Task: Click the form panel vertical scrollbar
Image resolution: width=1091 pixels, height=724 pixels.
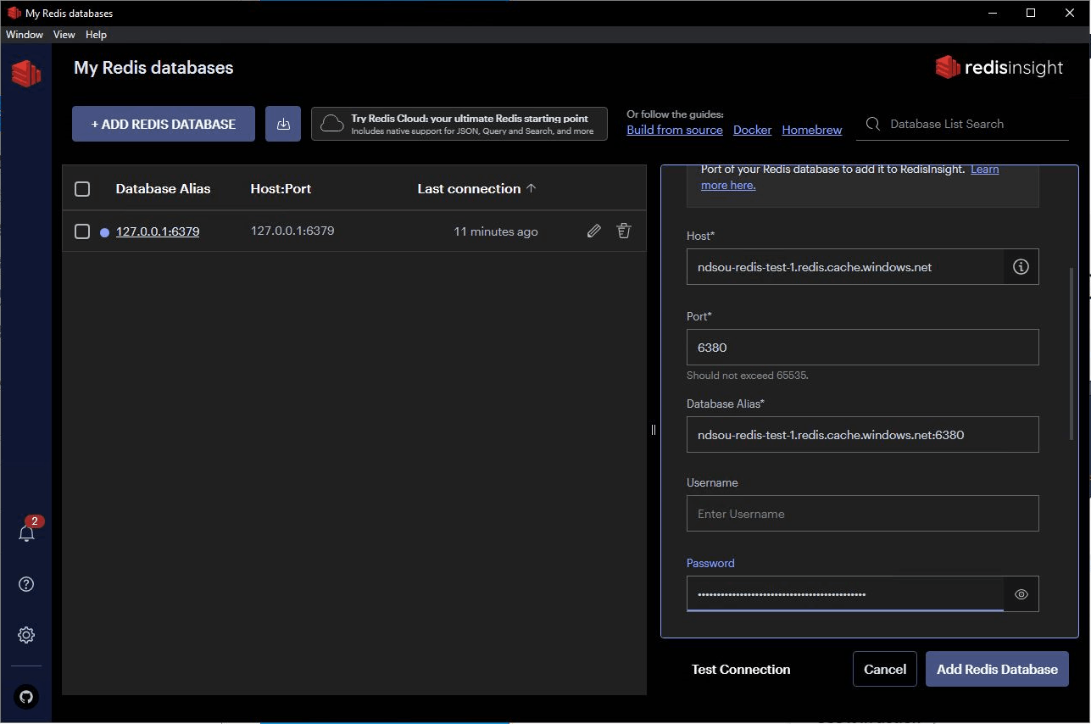Action: (x=1072, y=354)
